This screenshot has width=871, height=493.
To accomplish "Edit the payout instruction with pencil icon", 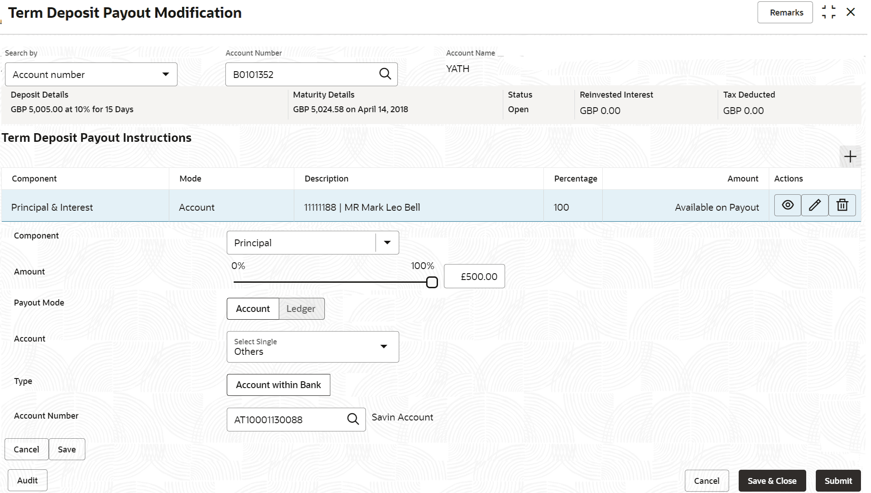I will [x=815, y=205].
